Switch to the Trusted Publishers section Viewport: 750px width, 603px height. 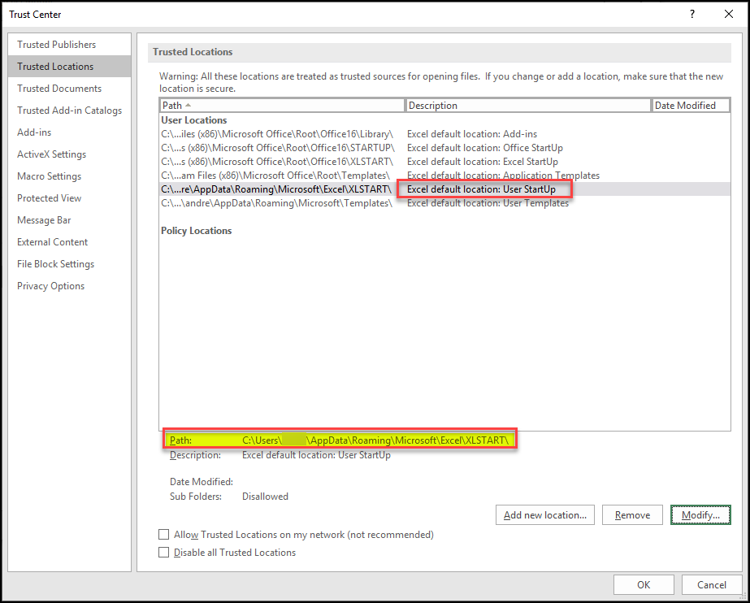[x=57, y=44]
